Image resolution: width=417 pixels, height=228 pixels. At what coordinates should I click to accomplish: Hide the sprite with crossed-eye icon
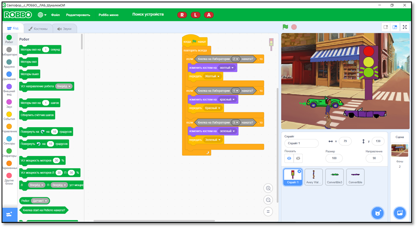[298, 158]
